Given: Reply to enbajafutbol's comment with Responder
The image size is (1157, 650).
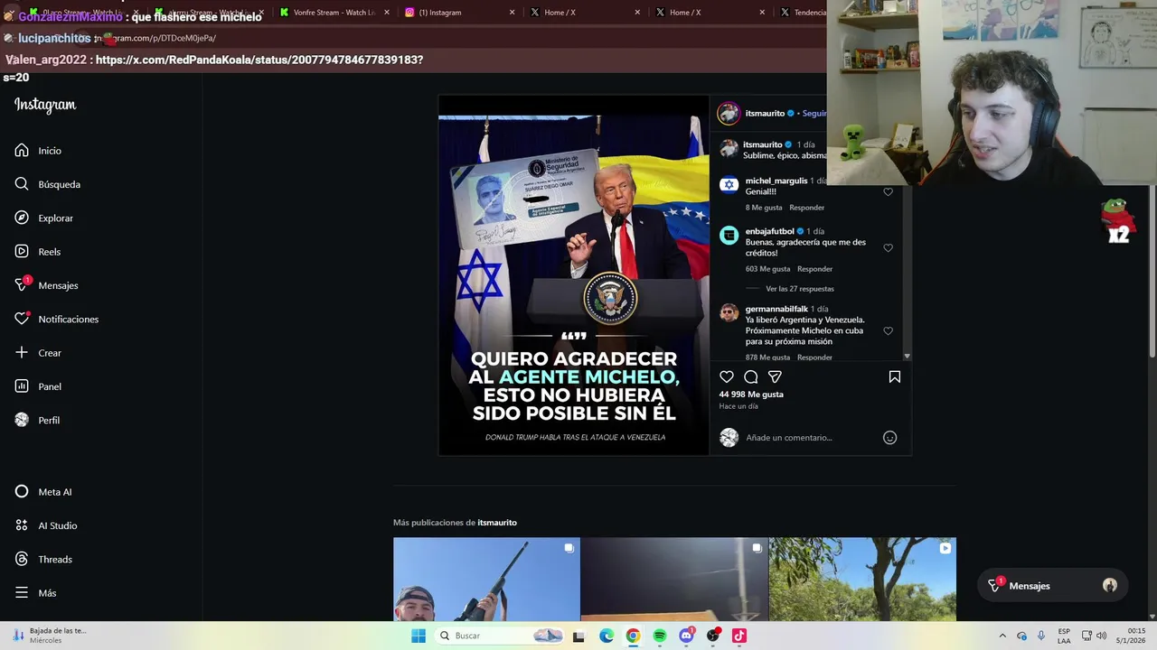Looking at the screenshot, I should 814,269.
